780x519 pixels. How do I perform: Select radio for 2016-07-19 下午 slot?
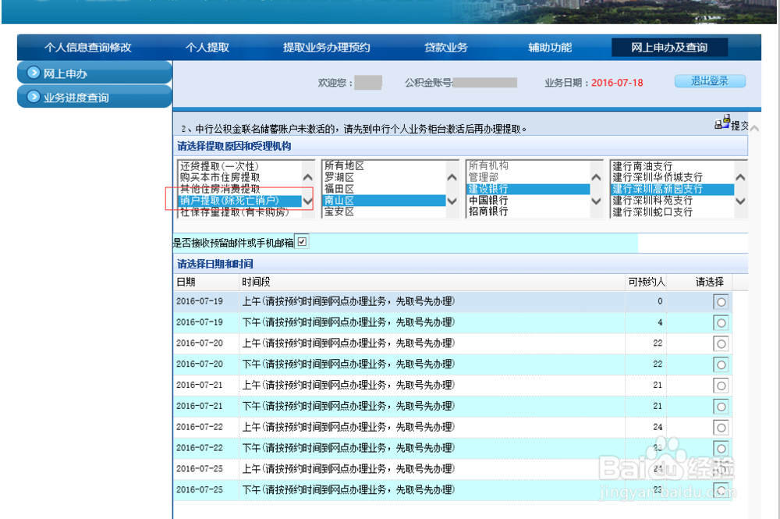click(721, 323)
